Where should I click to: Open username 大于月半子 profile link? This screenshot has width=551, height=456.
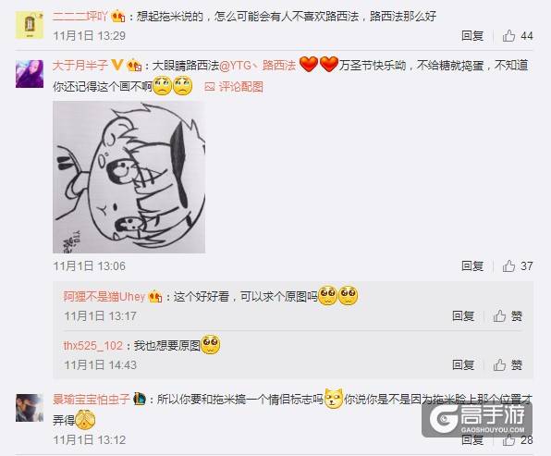(x=80, y=65)
